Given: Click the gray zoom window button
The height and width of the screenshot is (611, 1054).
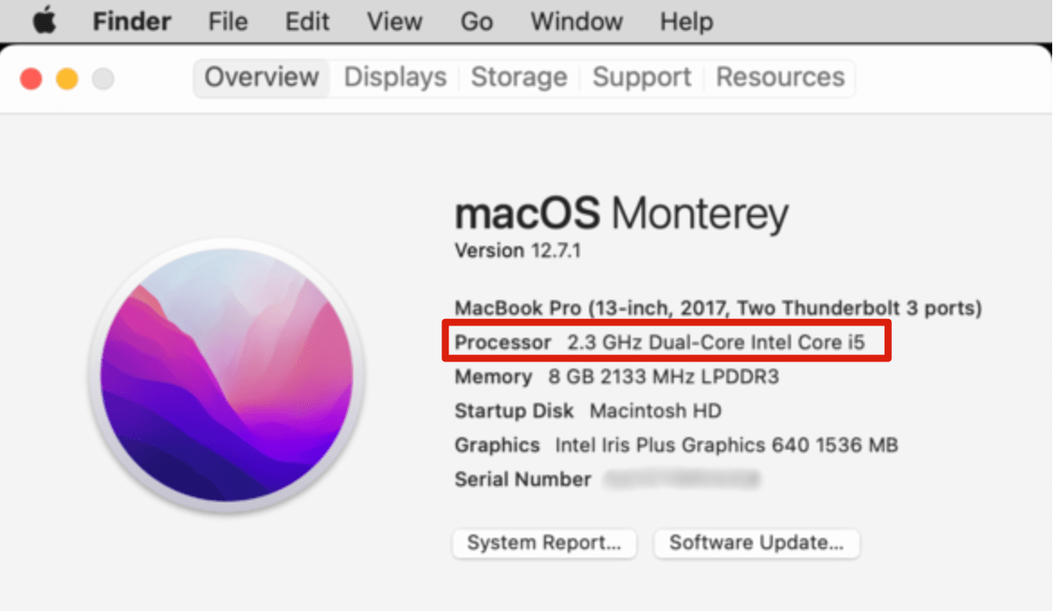Looking at the screenshot, I should point(104,79).
